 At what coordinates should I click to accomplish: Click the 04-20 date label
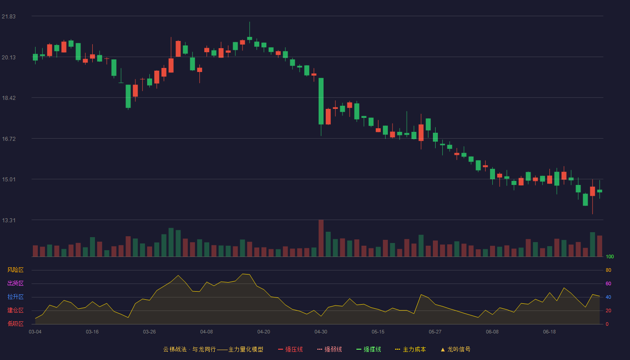tap(264, 332)
